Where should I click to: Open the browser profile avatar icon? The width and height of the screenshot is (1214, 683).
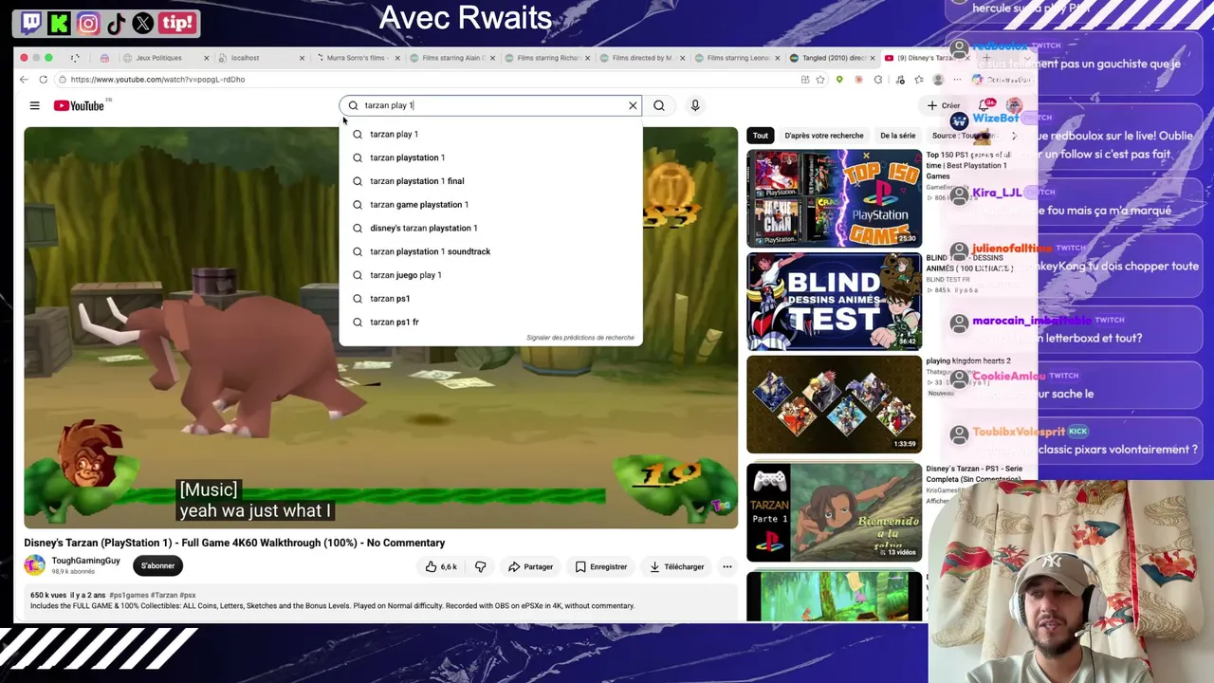tap(938, 80)
